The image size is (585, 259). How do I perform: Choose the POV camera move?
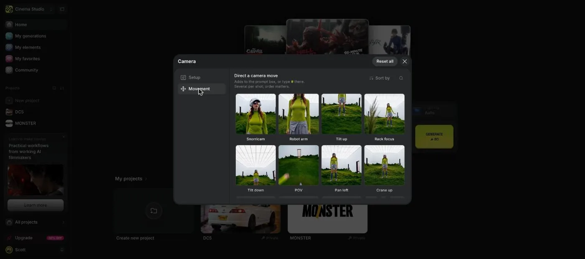pos(298,169)
